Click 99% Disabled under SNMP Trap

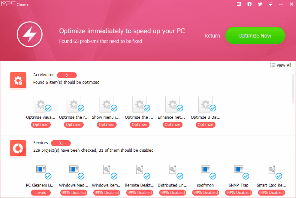coord(238,192)
